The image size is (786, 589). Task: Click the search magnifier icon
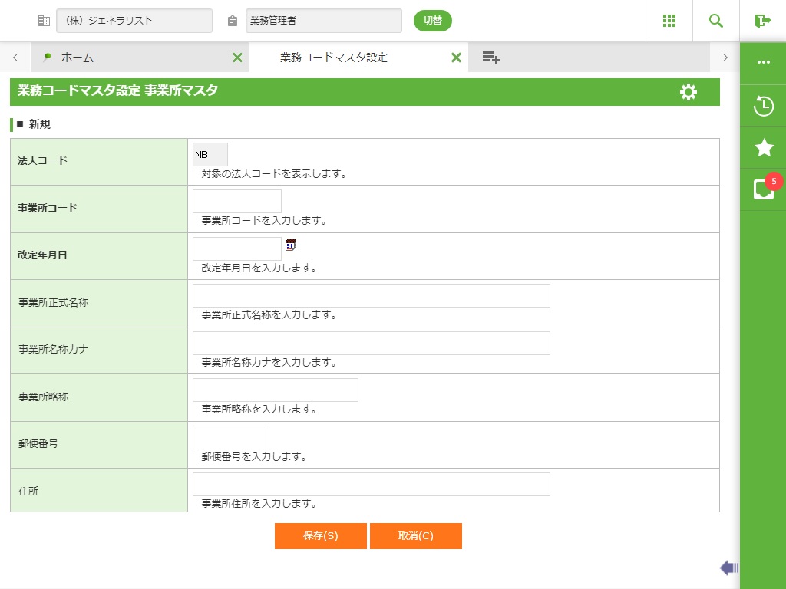click(716, 21)
